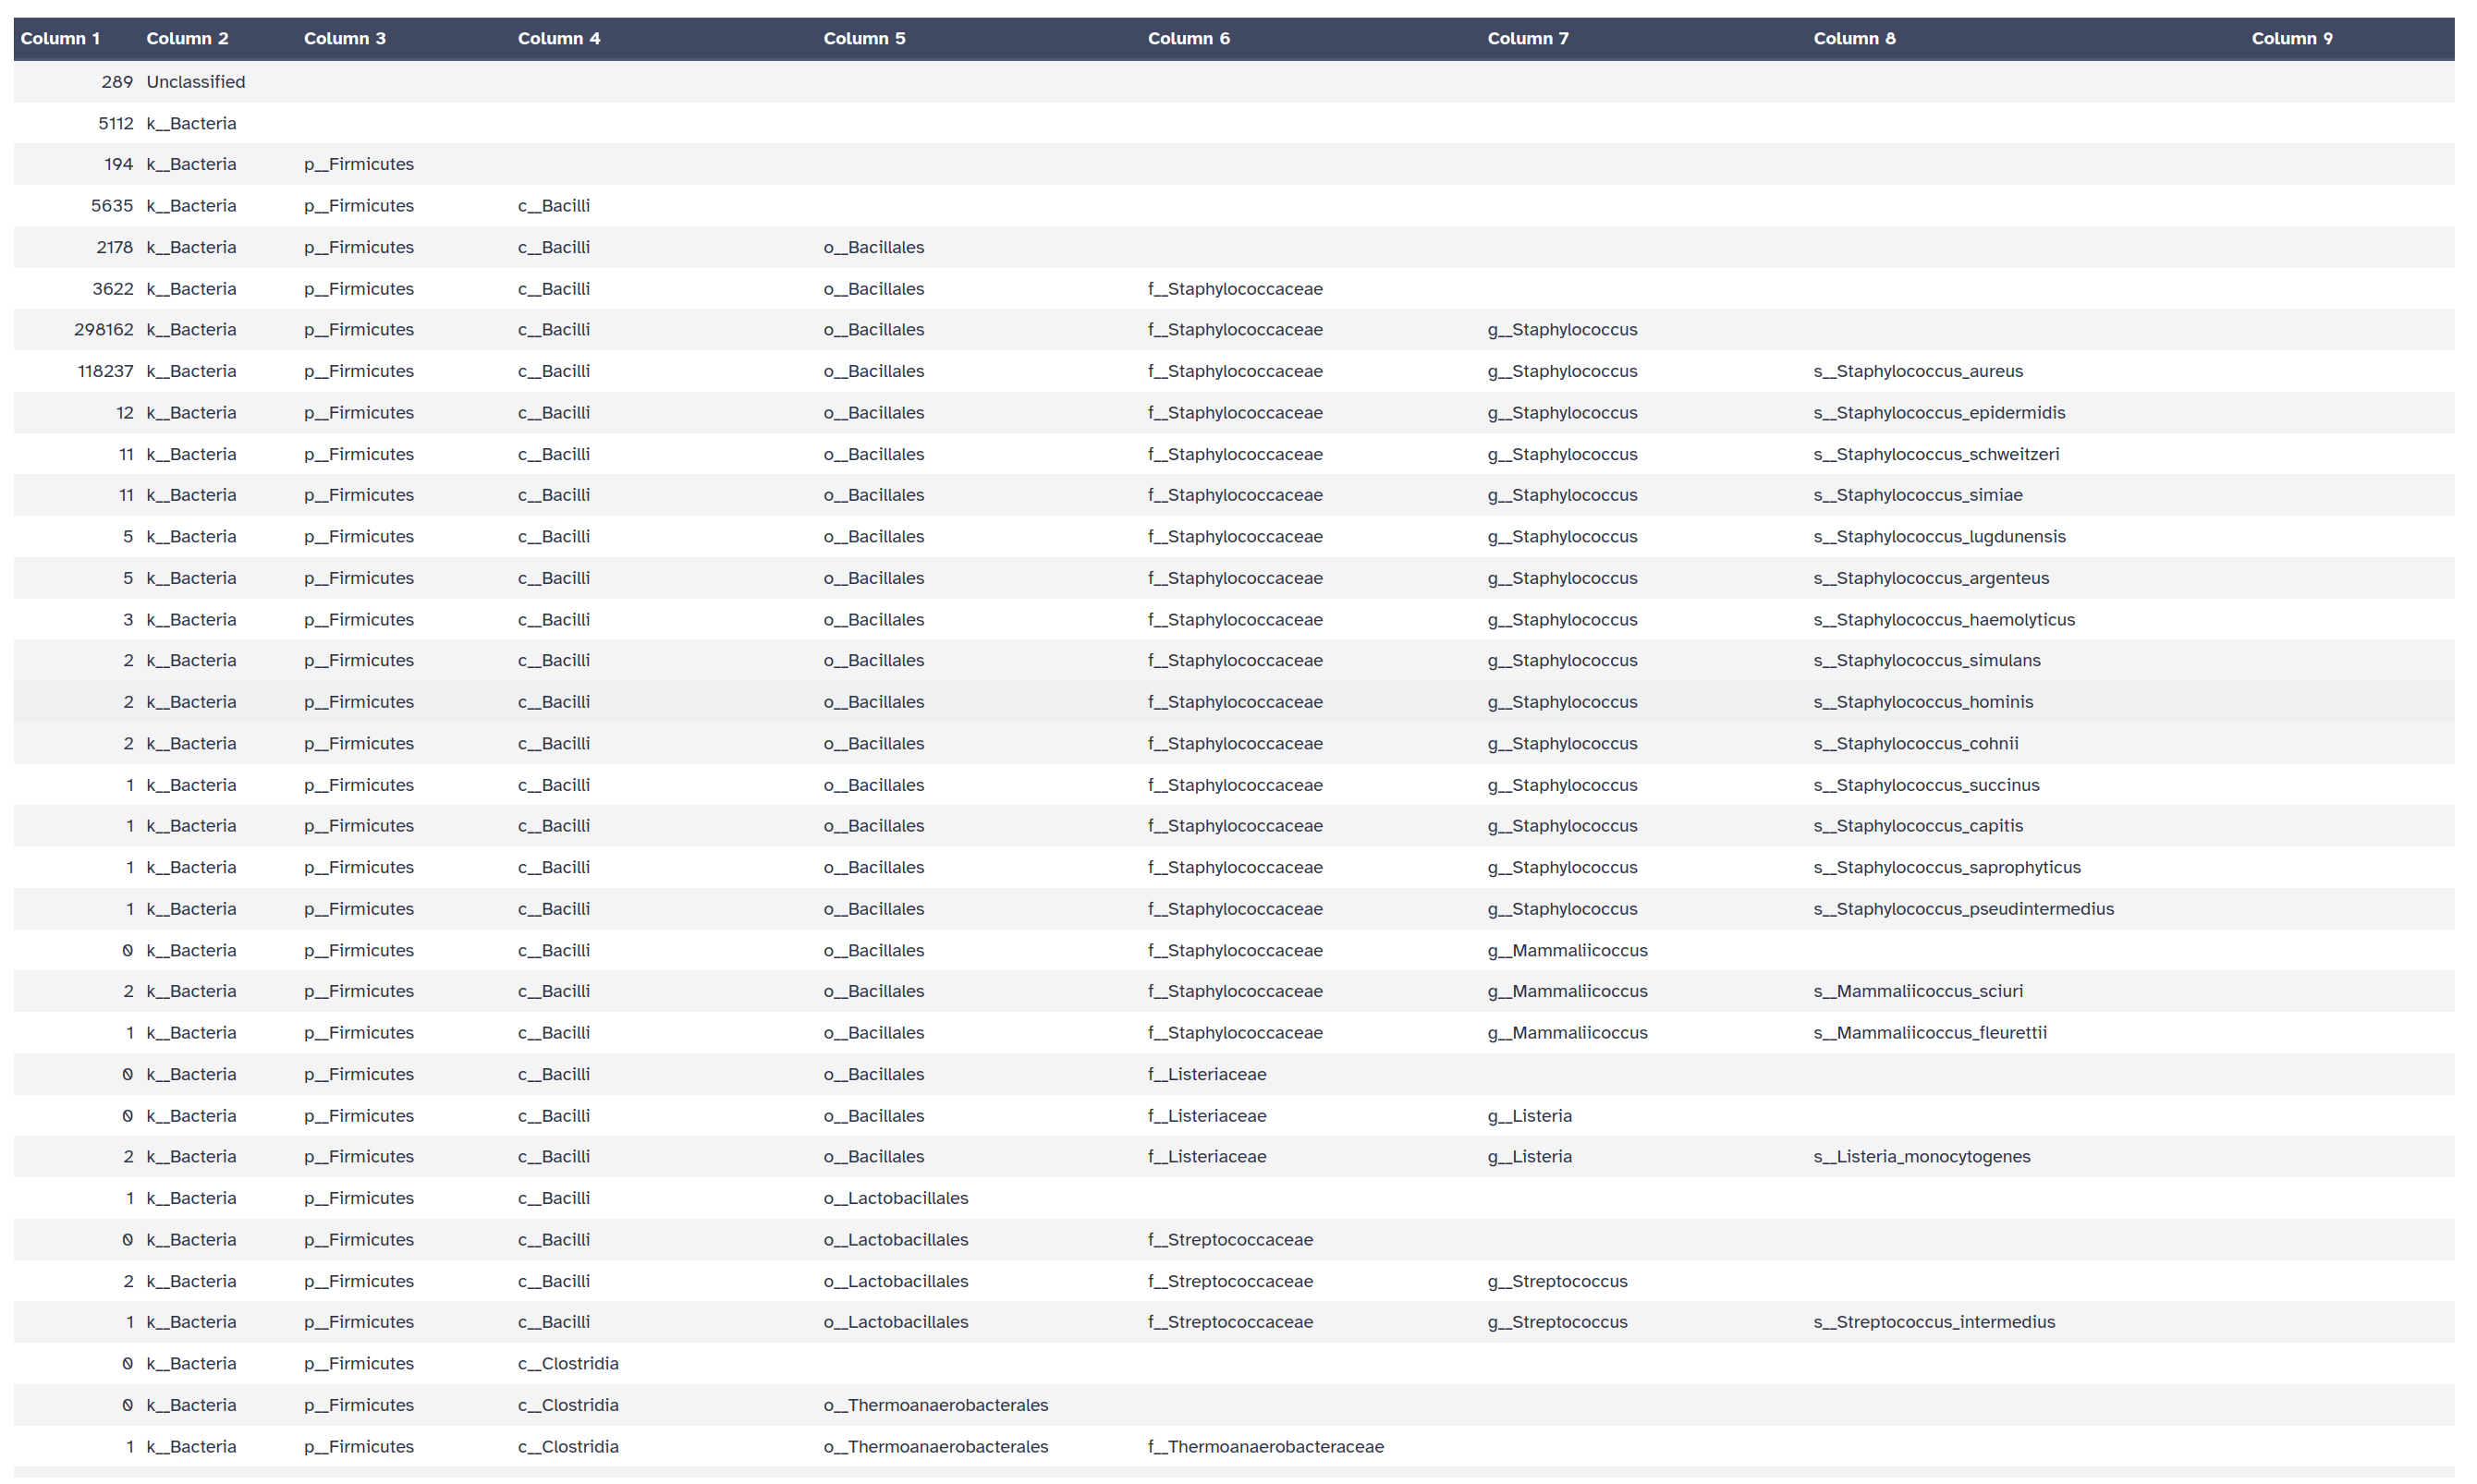Click s__Streptococcus_intermedius cell

pyautogui.click(x=1933, y=1322)
